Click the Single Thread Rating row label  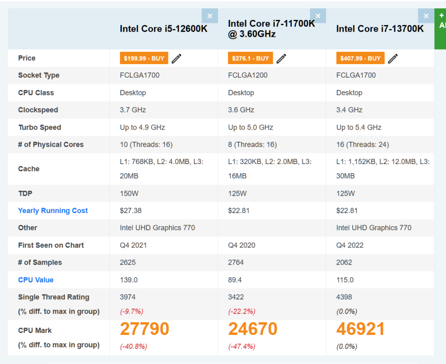tap(54, 297)
